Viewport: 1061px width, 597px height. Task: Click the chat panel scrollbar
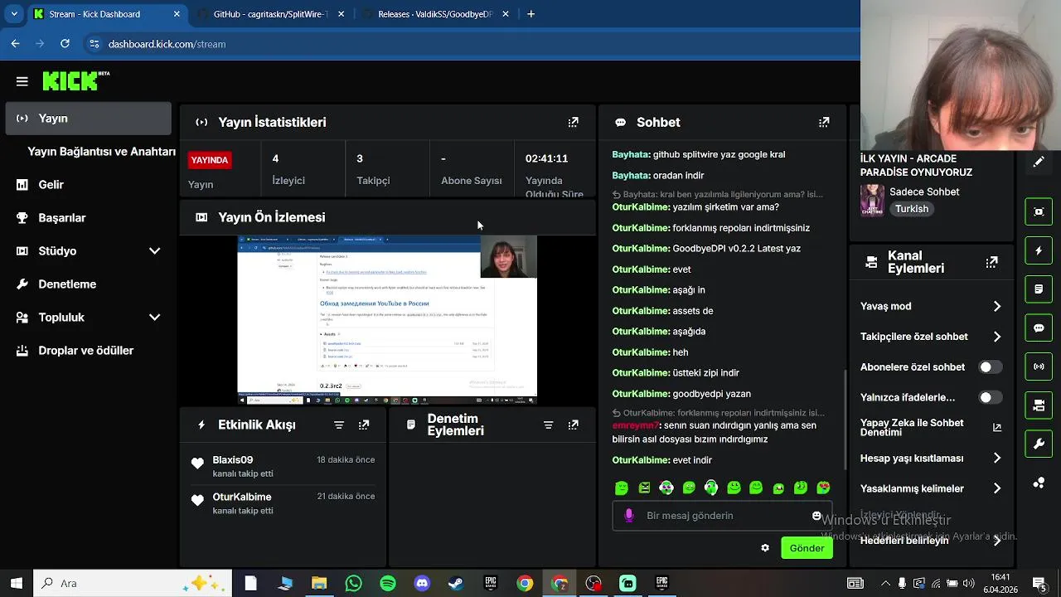[845, 420]
